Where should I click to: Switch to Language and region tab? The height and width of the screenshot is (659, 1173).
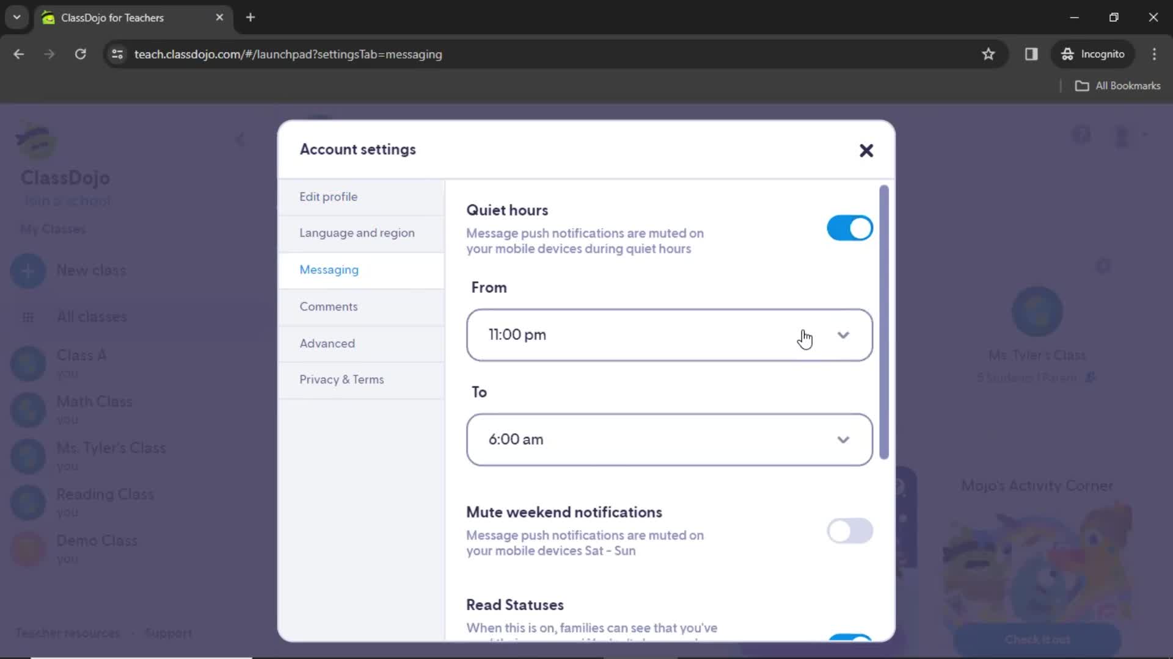pos(361,233)
